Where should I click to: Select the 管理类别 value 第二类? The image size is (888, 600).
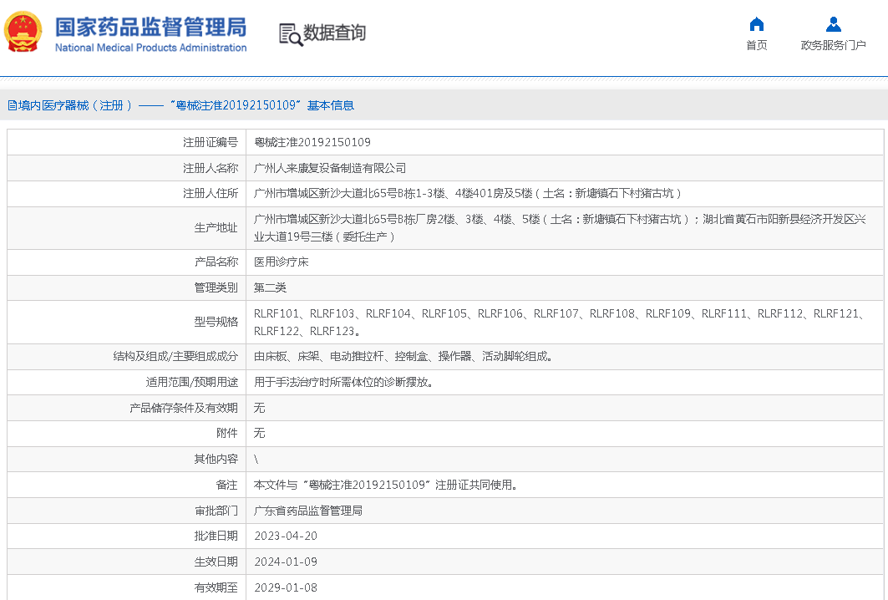[270, 287]
